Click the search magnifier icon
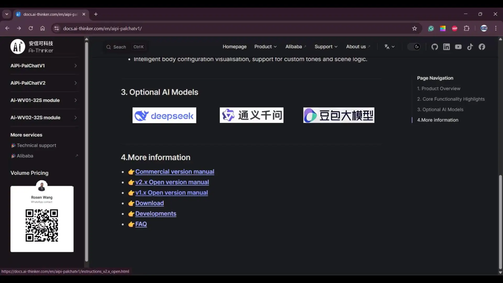The image size is (503, 283). coord(108,47)
